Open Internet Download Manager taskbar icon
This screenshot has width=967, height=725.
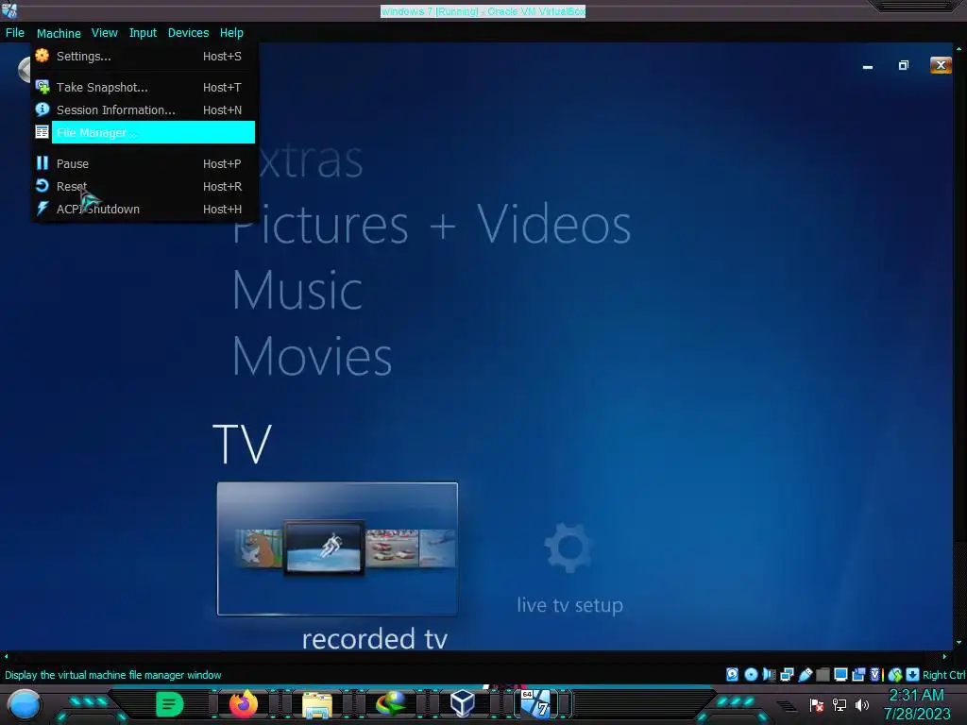click(x=390, y=704)
